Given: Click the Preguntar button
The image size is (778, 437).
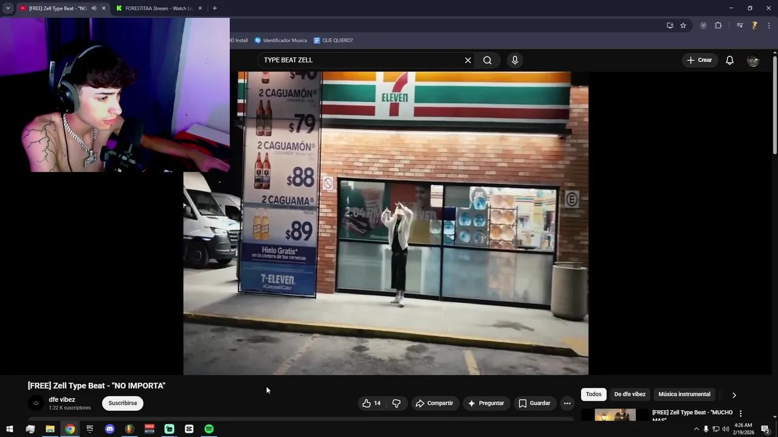Looking at the screenshot, I should (x=486, y=403).
